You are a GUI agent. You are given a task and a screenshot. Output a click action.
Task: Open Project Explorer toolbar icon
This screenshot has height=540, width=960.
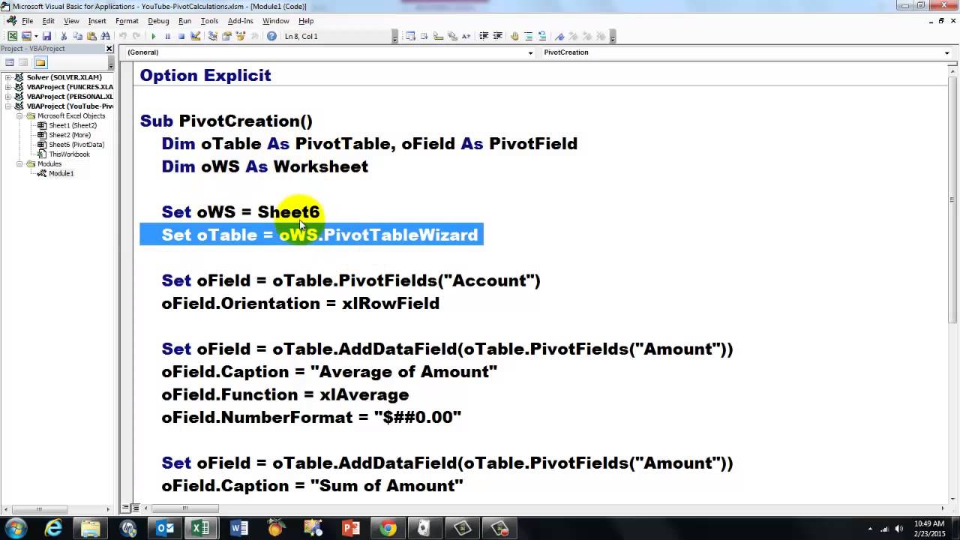tap(212, 36)
